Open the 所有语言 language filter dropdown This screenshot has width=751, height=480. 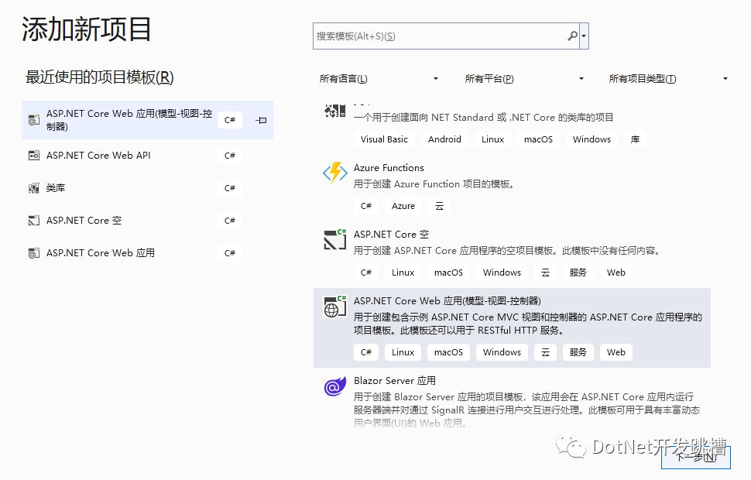tap(379, 78)
